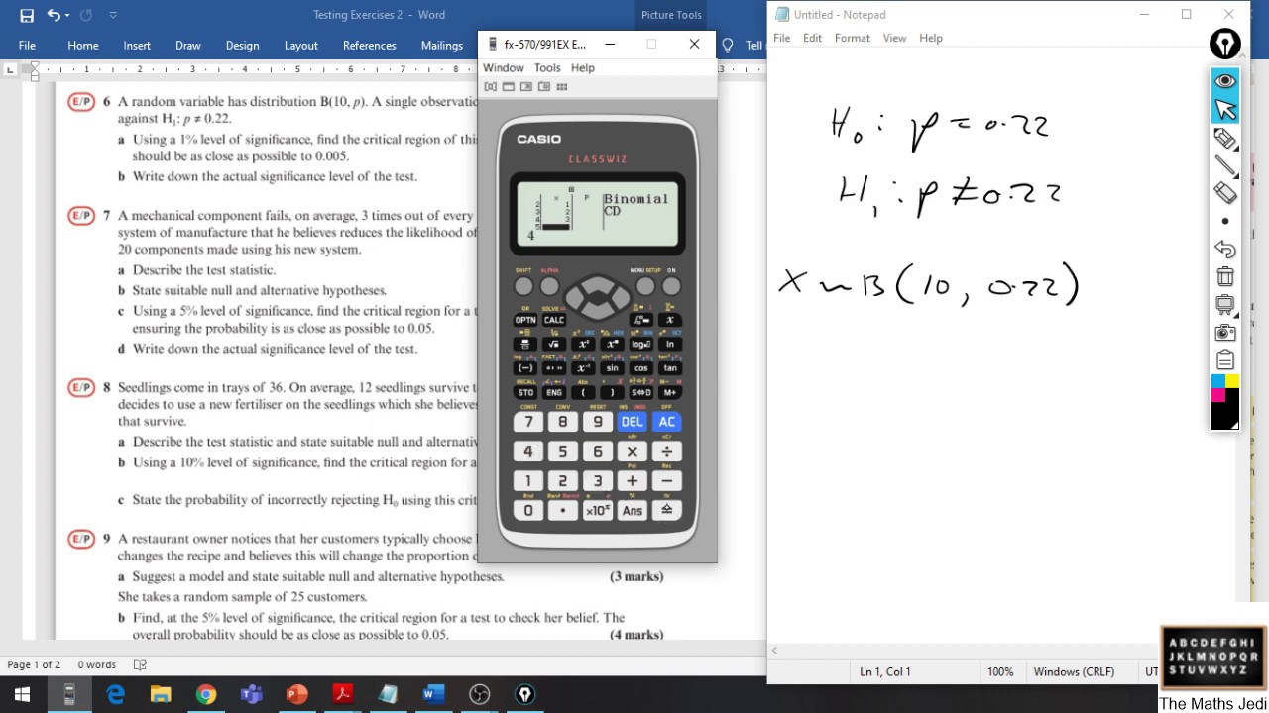Open the Tools menu in calculator emulator
The image size is (1269, 713).
547,68
